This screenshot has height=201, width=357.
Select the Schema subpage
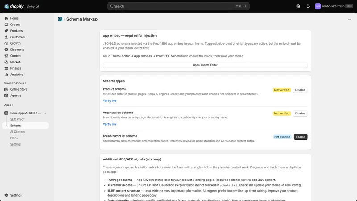pos(25,126)
